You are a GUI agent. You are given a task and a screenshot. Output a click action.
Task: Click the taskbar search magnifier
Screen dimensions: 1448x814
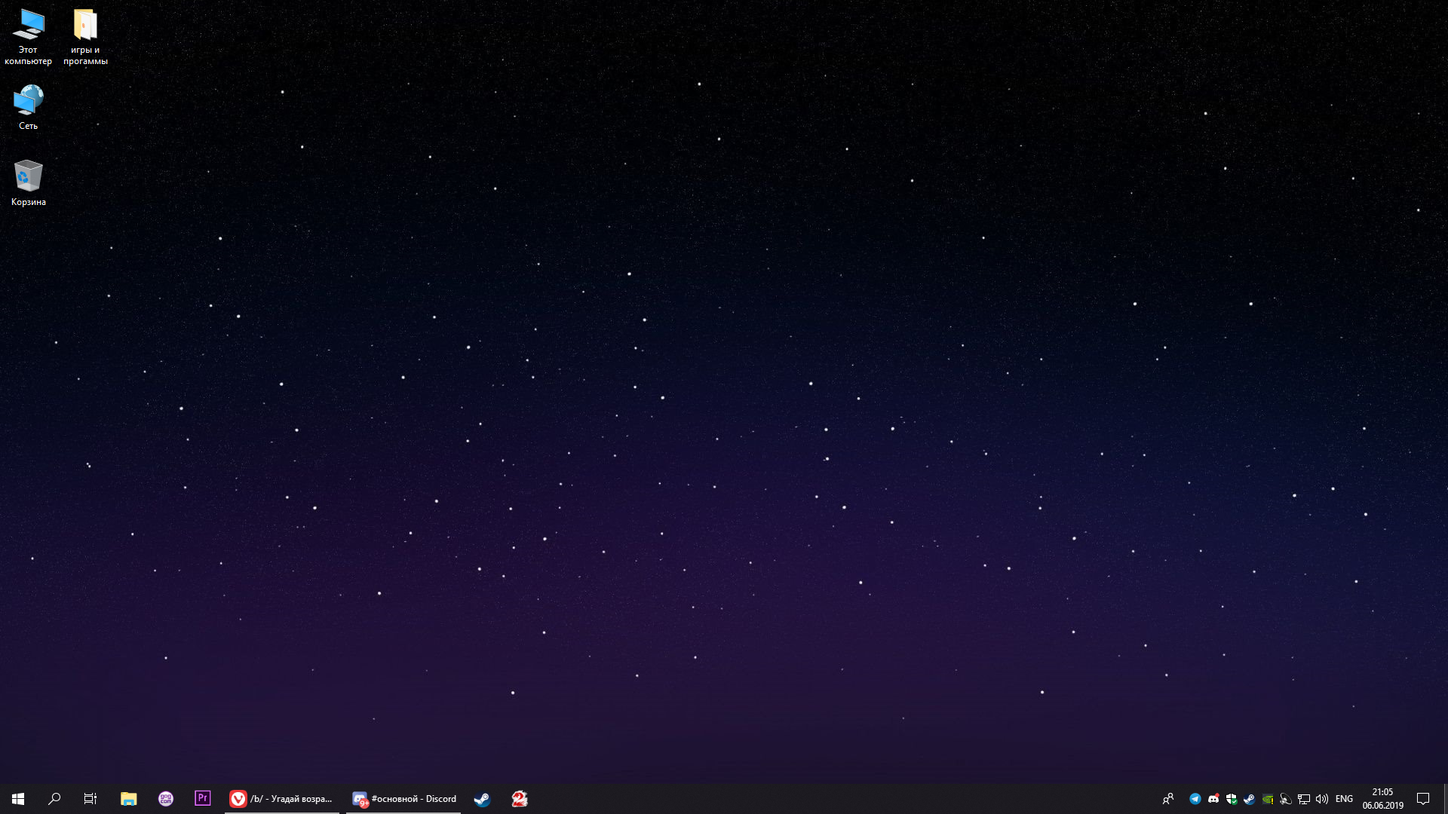pos(54,799)
